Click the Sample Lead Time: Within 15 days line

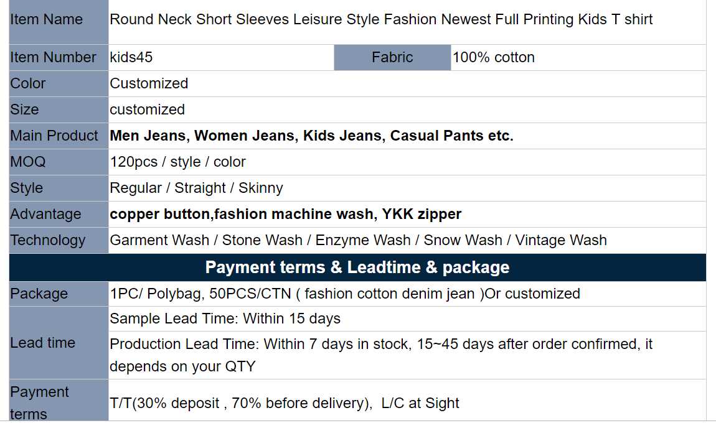point(225,318)
